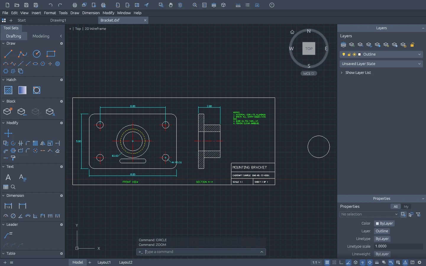Open the No selection dropdown
Image resolution: width=426 pixels, height=266 pixels.
(x=369, y=214)
